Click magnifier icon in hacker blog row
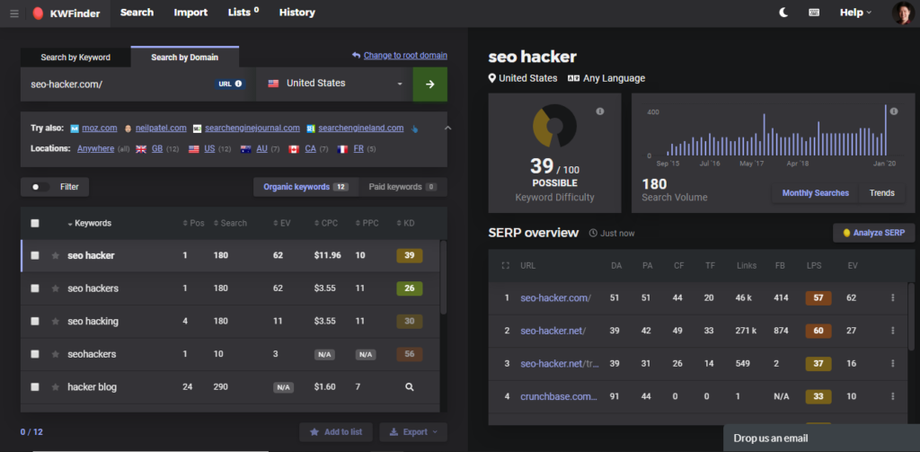This screenshot has width=920, height=452. coord(409,387)
